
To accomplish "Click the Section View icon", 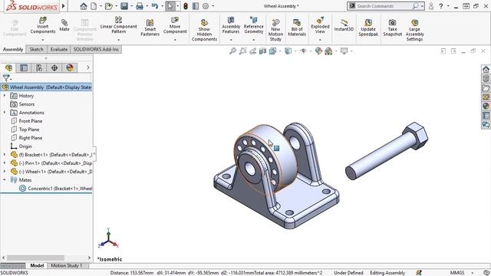I will click(x=262, y=51).
